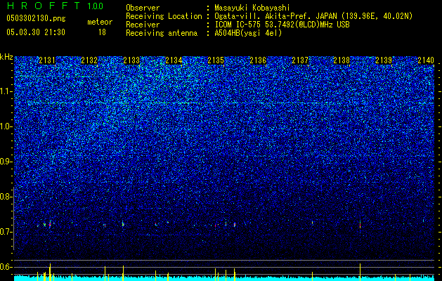Click the 1.0 kHz axis tick label
This screenshot has height=281, width=442.
[6, 127]
